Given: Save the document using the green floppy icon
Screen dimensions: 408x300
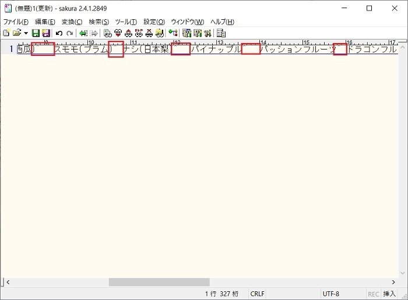Looking at the screenshot, I should [x=36, y=33].
